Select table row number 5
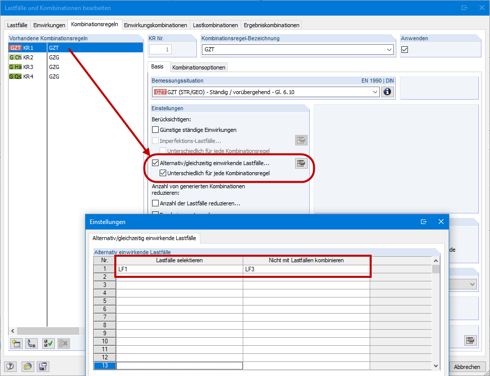The width and height of the screenshot is (490, 376). (x=105, y=301)
